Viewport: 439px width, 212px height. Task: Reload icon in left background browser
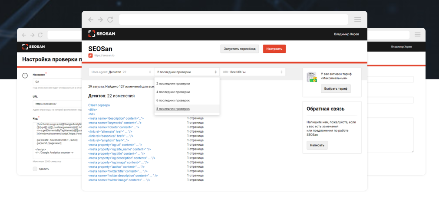pyautogui.click(x=40, y=35)
